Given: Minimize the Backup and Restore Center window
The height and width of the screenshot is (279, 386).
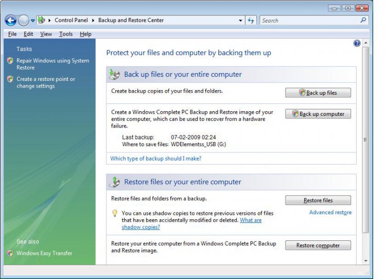Looking at the screenshot, I should [335, 8].
